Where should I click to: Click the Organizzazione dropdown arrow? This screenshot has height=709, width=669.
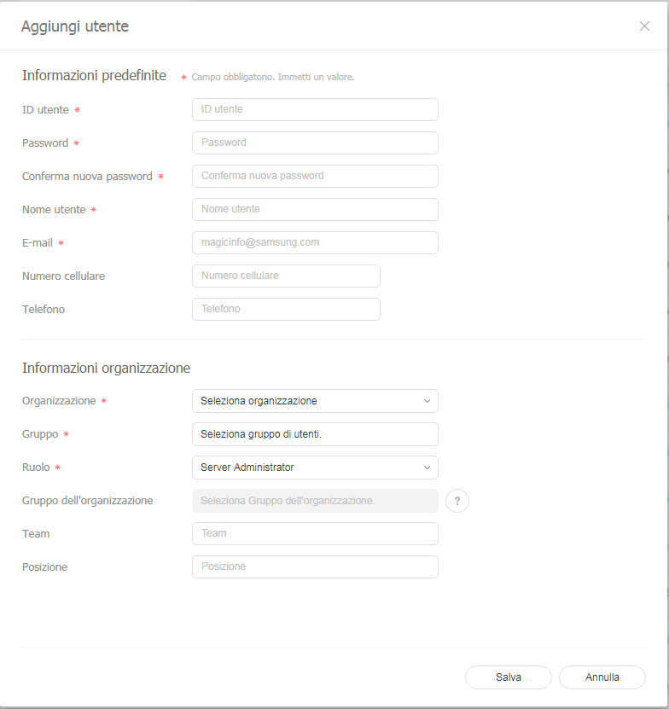click(427, 401)
